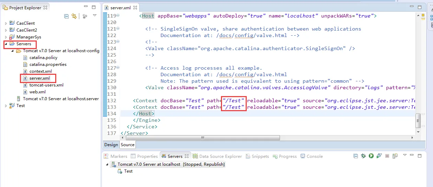Publish to the server icon

pos(395,156)
